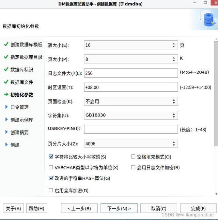Click the 页大小(P): label
This screenshot has width=218, height=220.
[58, 59]
